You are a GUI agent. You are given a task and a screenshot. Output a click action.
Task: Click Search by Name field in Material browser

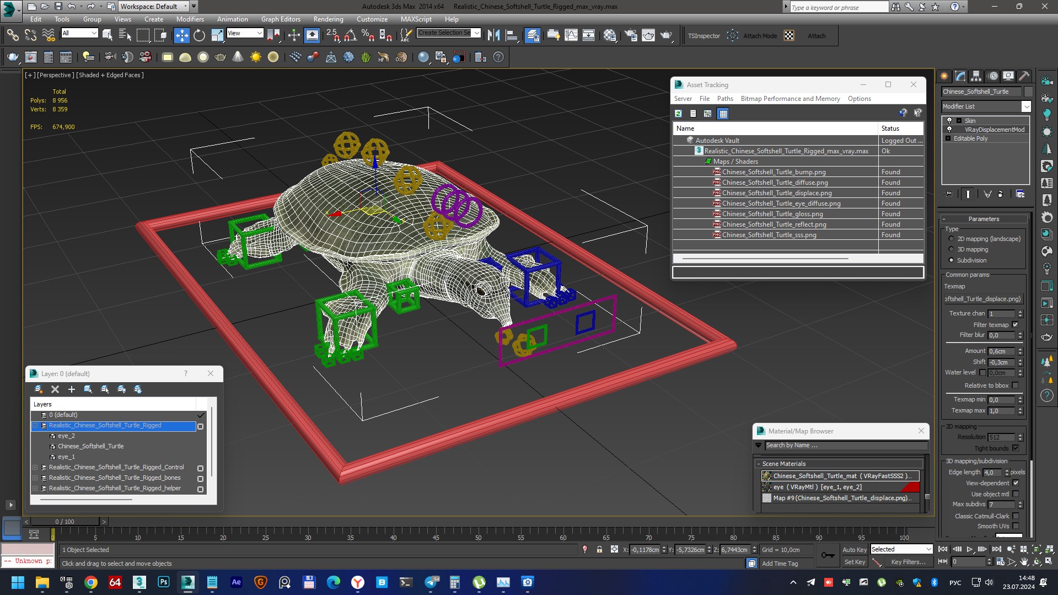pyautogui.click(x=846, y=446)
